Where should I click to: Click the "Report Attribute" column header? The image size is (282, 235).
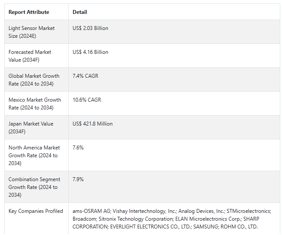tap(29, 12)
